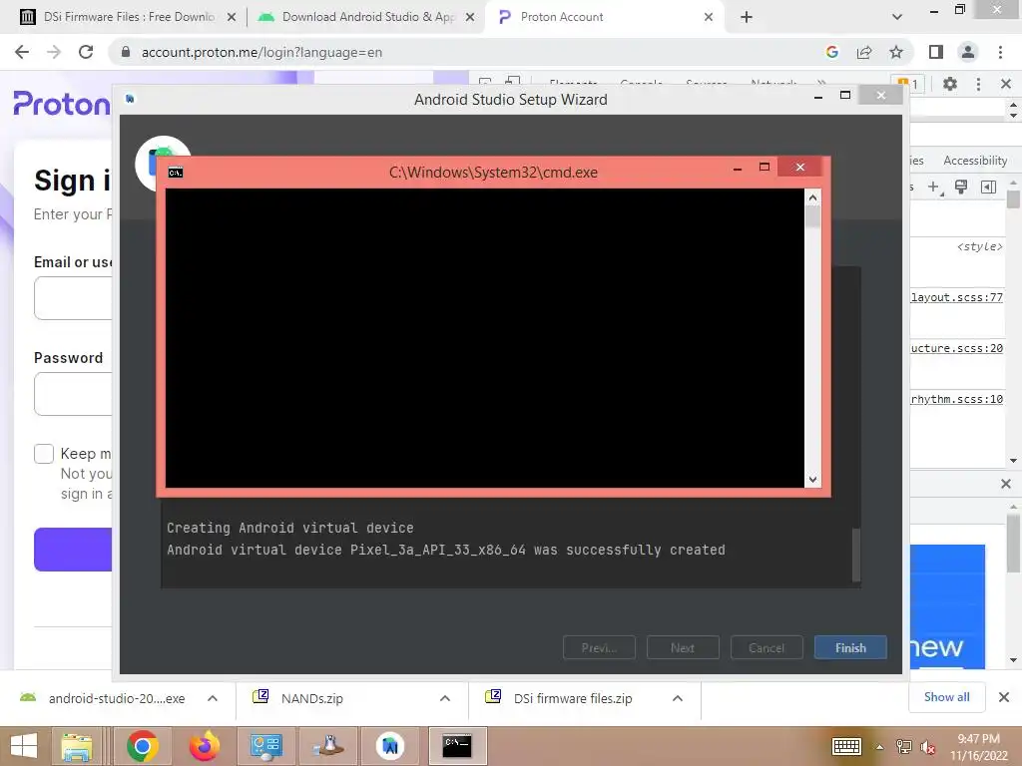Click New Style Rule plus icon

click(934, 188)
